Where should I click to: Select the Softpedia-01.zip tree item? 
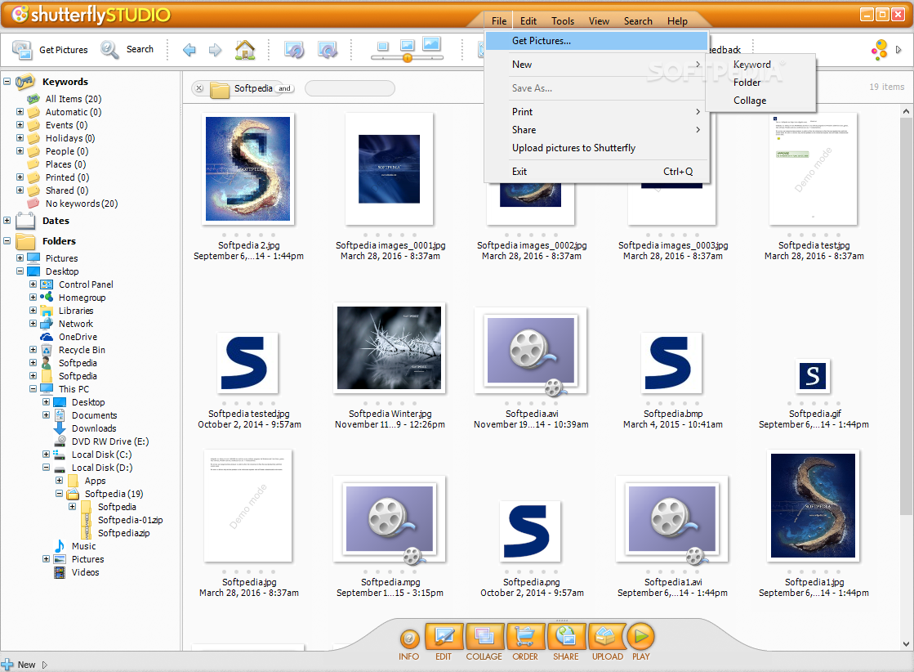pos(130,520)
